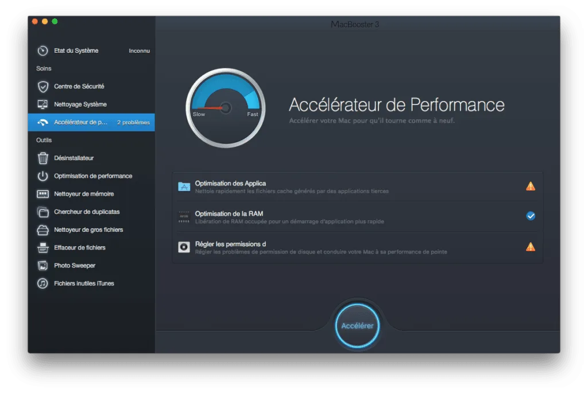Click the Slow-Fast speedometer gauge
The image size is (588, 393).
point(225,107)
